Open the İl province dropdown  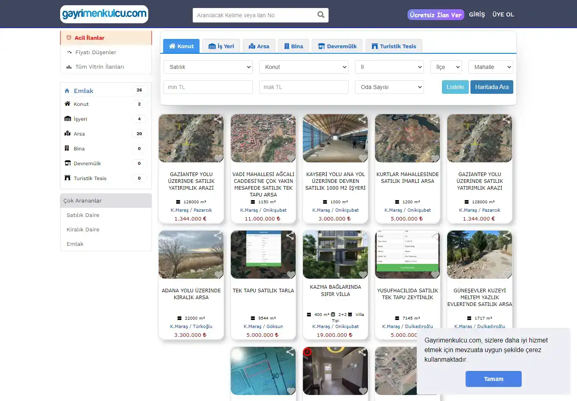(389, 67)
